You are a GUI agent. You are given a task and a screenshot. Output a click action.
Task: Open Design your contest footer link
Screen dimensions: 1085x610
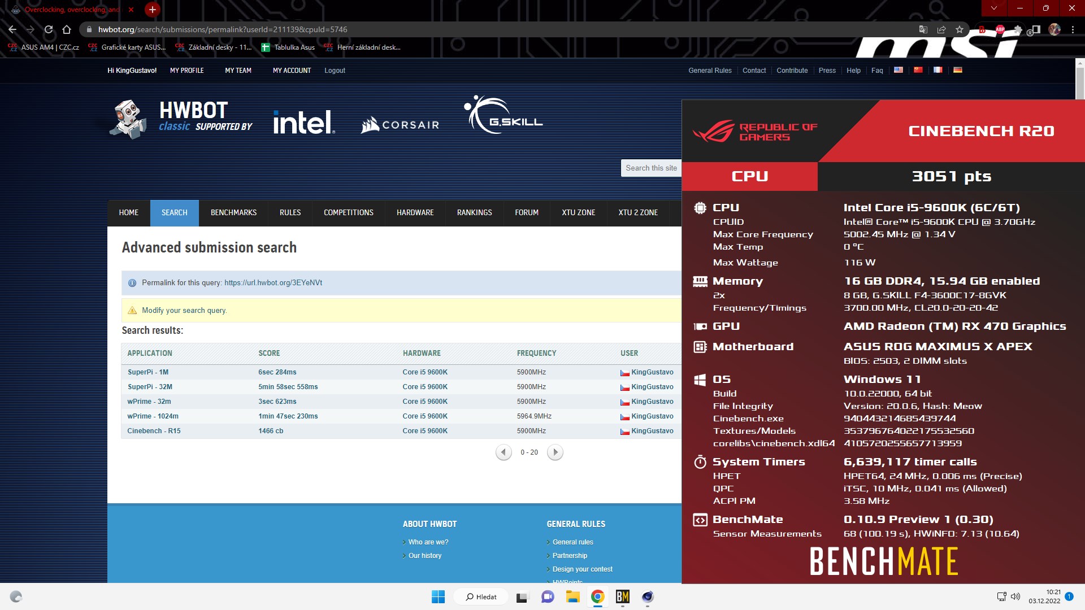point(582,569)
